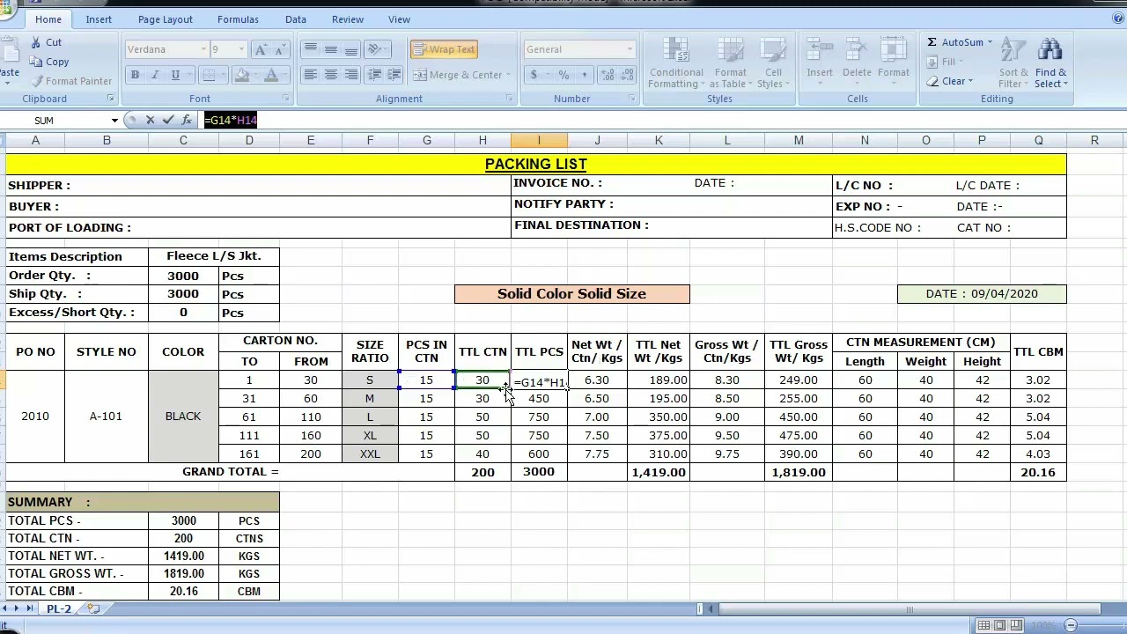1127x634 pixels.
Task: Toggle Underline formatting
Action: (174, 75)
